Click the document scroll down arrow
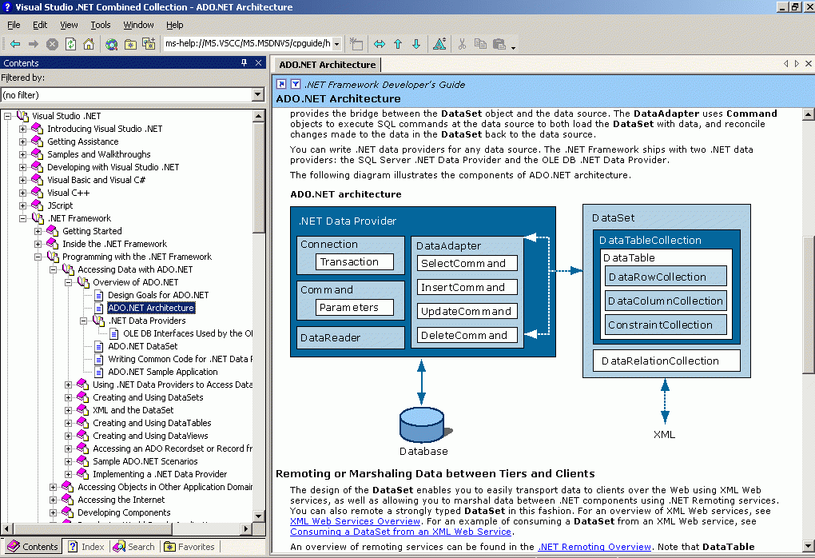 coord(809,546)
